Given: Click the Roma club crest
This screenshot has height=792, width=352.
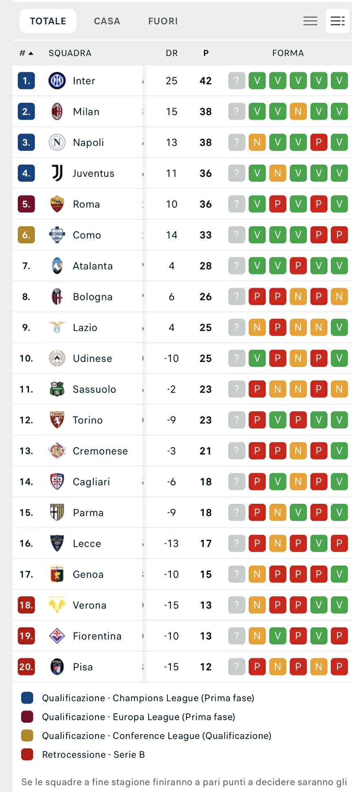Looking at the screenshot, I should (x=57, y=204).
